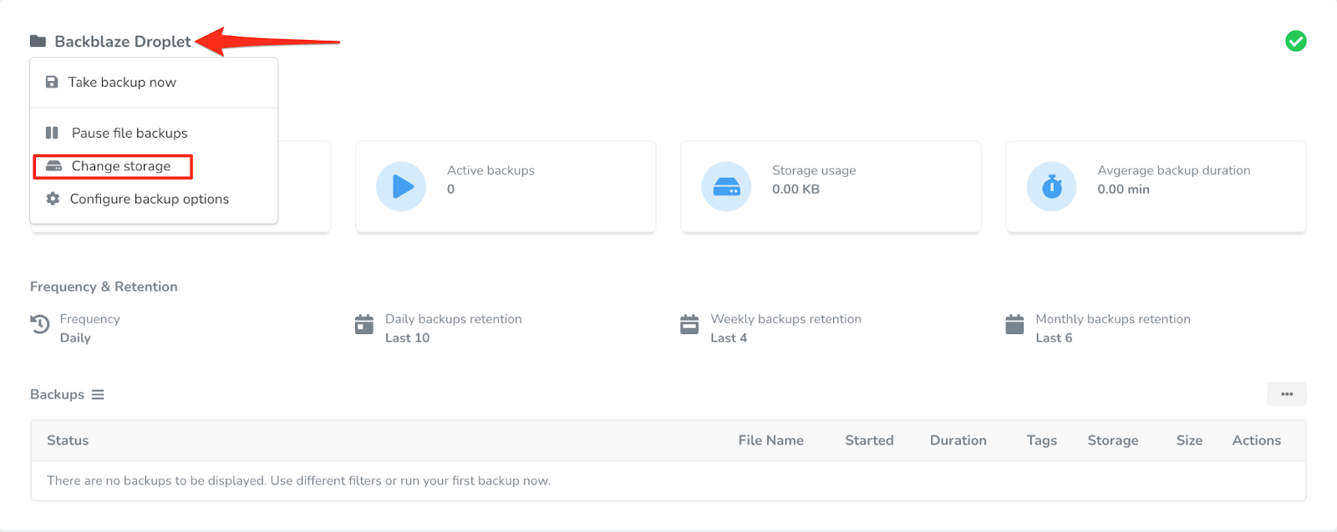1337x532 pixels.
Task: Click the Duration column header
Action: pos(958,440)
